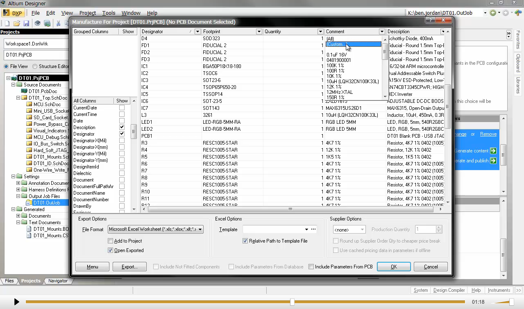Open the Designator column filter dropdown
Image resolution: width=524 pixels, height=309 pixels.
[x=197, y=32]
